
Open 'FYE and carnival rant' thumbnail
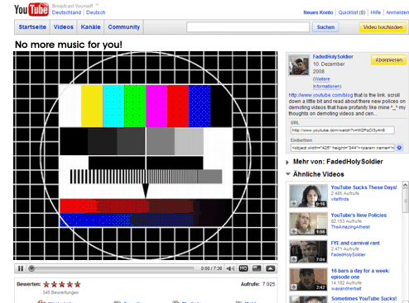click(x=308, y=252)
